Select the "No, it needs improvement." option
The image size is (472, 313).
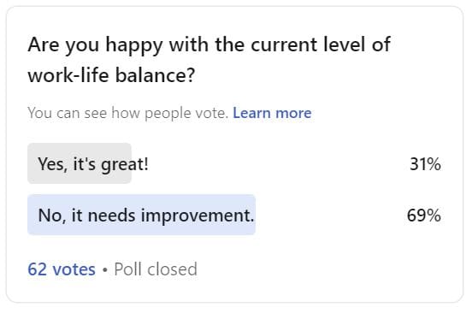click(x=235, y=215)
